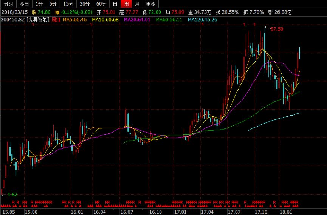Click the latest white weekly candlestick
The height and width of the screenshot is (215, 327).
tap(300, 53)
